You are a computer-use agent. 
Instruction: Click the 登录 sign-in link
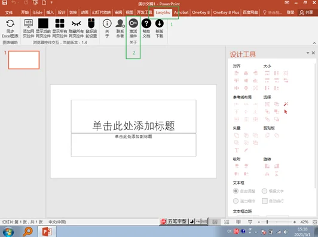coord(291,13)
